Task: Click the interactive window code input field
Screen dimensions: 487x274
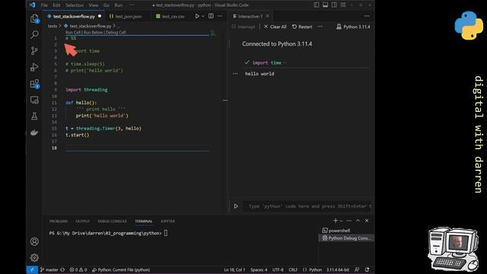Action: [307, 206]
